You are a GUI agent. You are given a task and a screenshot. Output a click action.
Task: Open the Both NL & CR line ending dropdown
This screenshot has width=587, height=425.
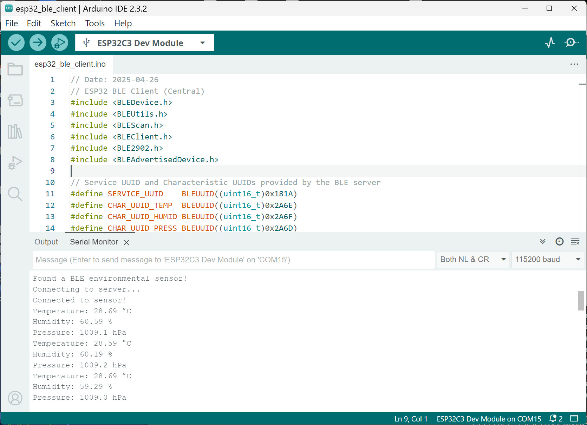473,260
